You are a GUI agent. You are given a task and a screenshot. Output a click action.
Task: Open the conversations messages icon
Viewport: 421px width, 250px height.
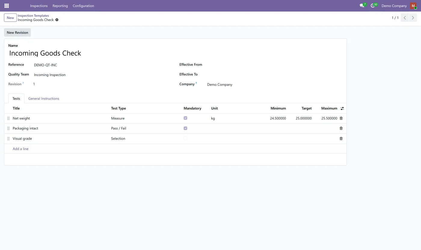pyautogui.click(x=362, y=6)
